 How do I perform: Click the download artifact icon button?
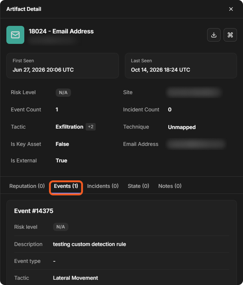(x=214, y=35)
